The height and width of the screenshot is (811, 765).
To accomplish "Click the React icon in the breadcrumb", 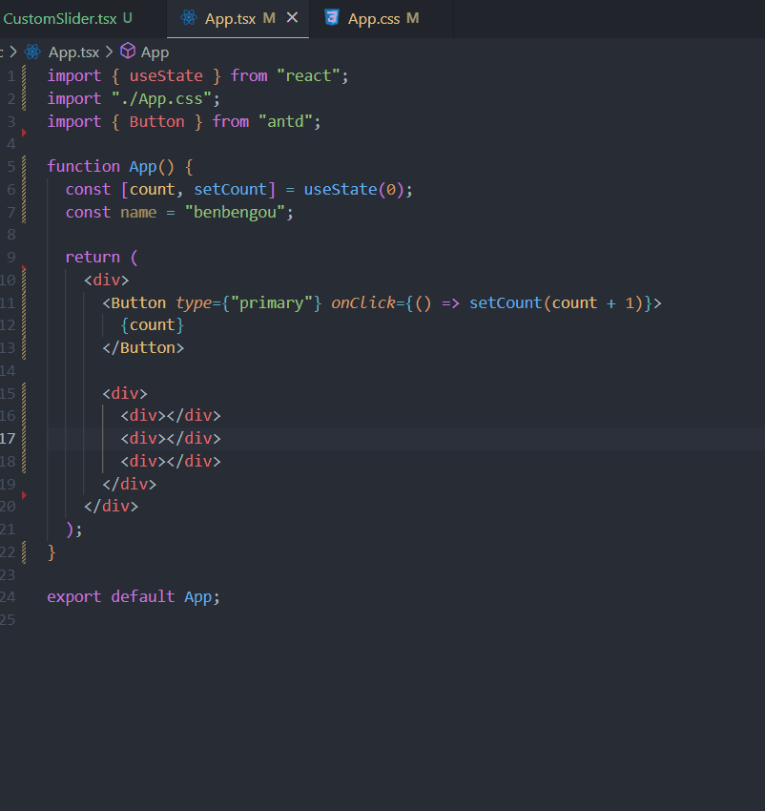I will [32, 52].
